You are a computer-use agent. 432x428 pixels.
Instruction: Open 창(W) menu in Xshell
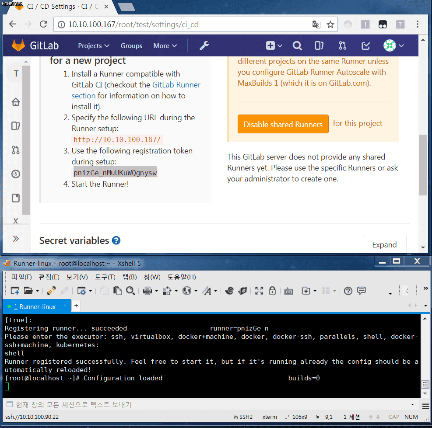[x=152, y=277]
